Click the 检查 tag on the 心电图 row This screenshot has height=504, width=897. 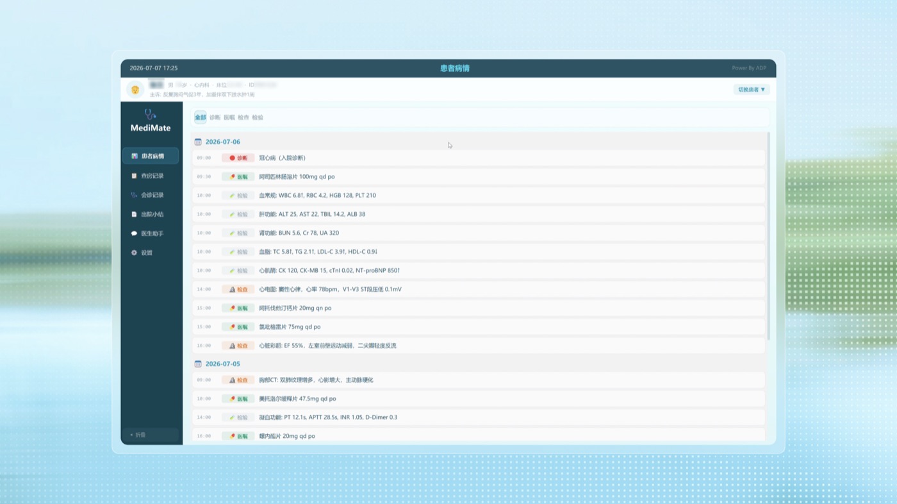pyautogui.click(x=238, y=289)
